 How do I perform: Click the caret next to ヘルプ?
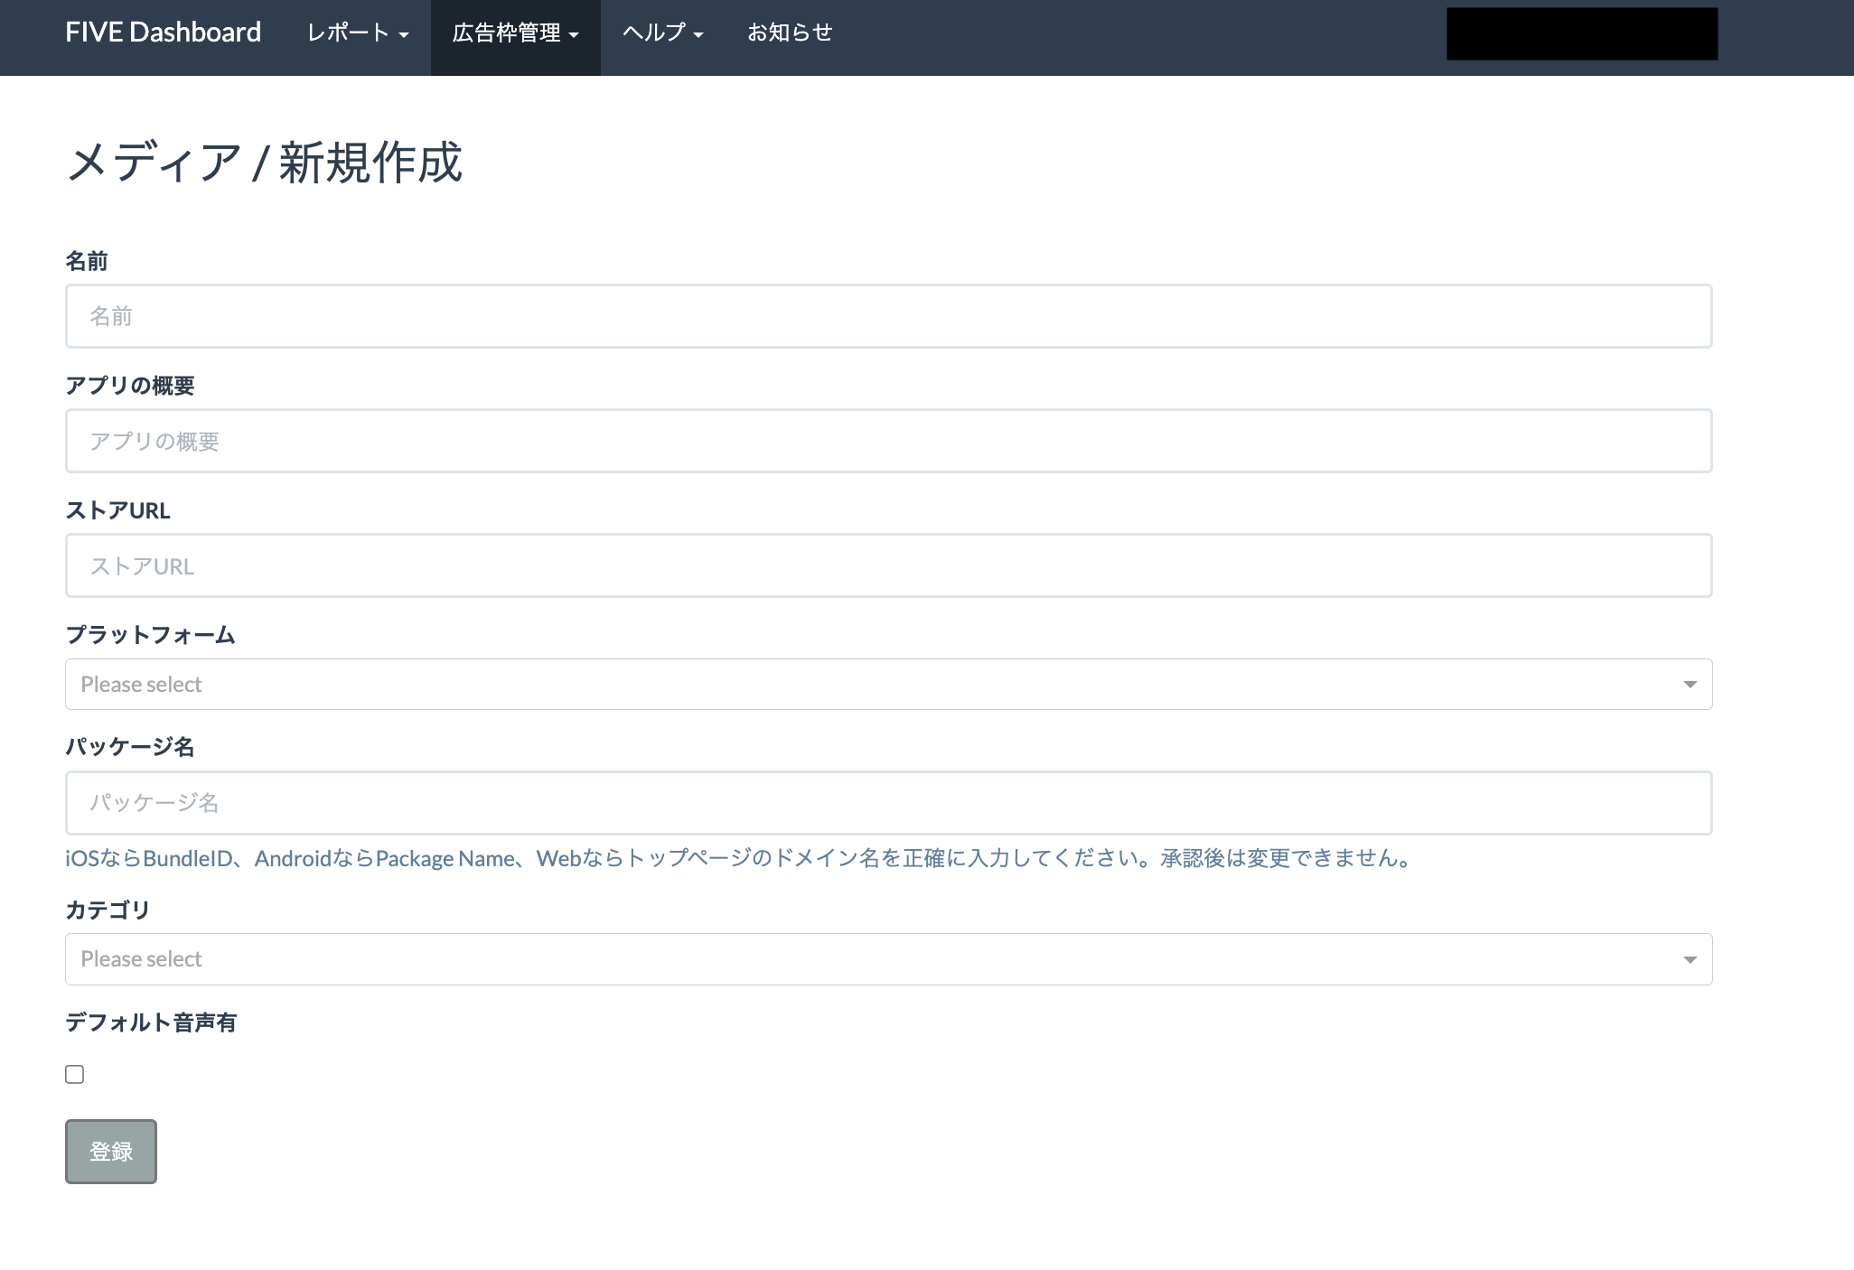[x=698, y=35]
